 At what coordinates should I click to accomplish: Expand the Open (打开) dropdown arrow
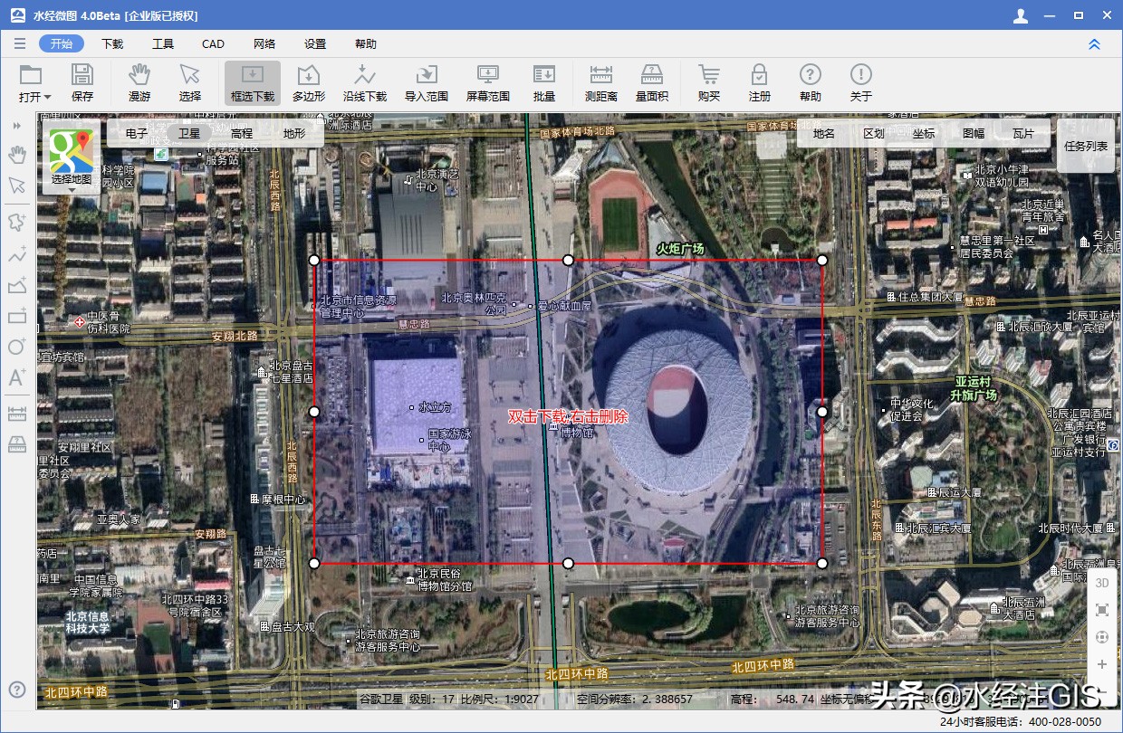pyautogui.click(x=47, y=97)
